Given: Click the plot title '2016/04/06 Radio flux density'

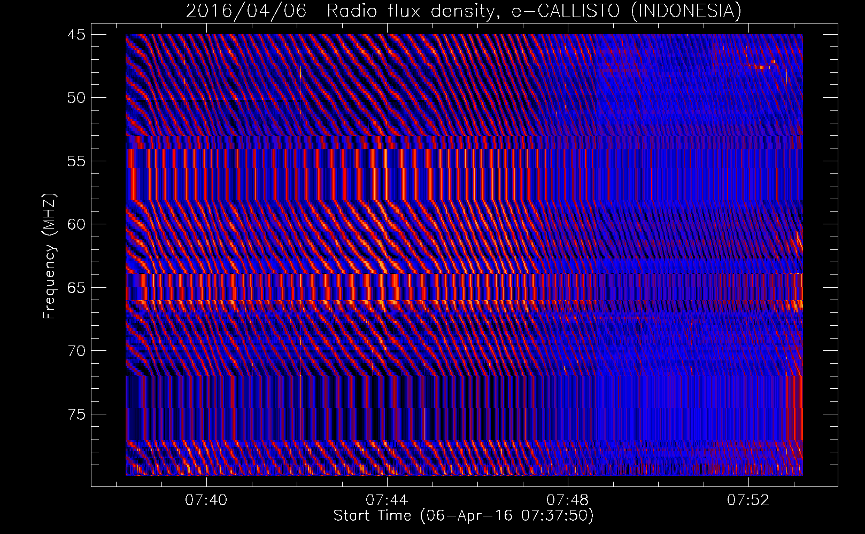Looking at the screenshot, I should pos(343,11).
